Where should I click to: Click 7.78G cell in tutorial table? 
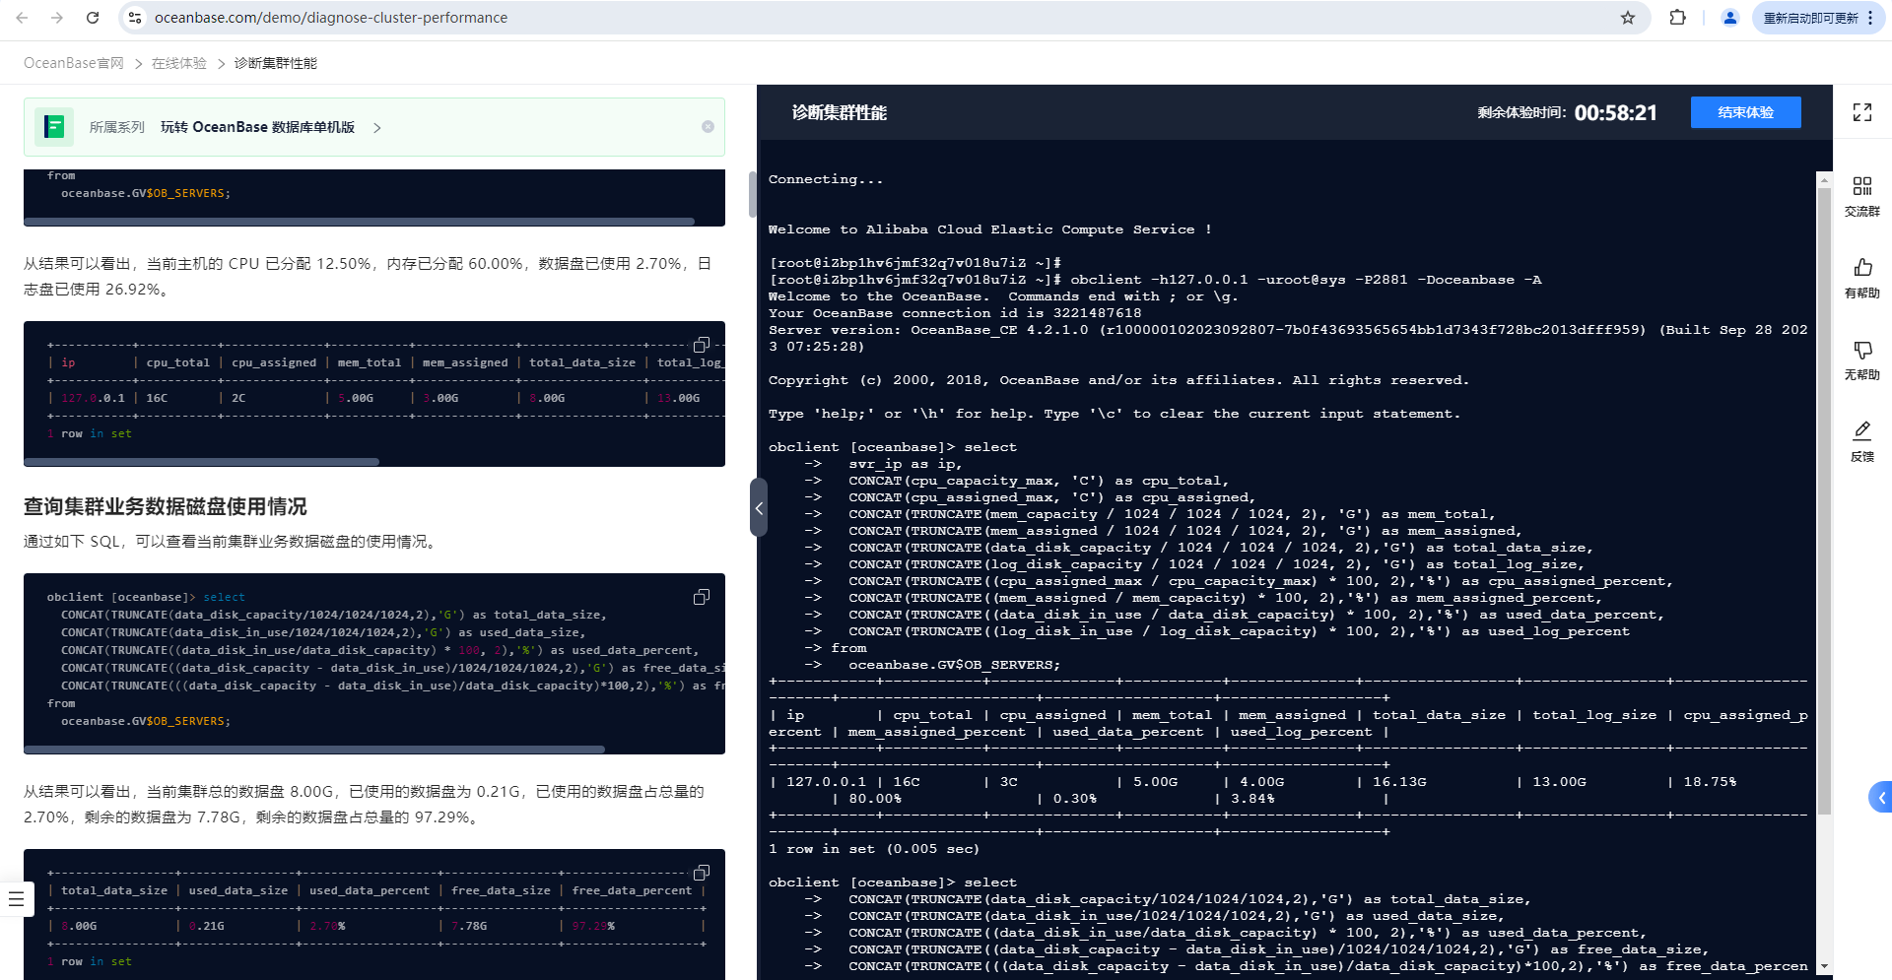point(469,926)
